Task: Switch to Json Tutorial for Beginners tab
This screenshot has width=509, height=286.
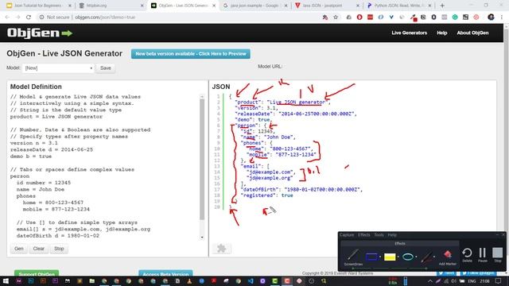Action: click(x=39, y=6)
